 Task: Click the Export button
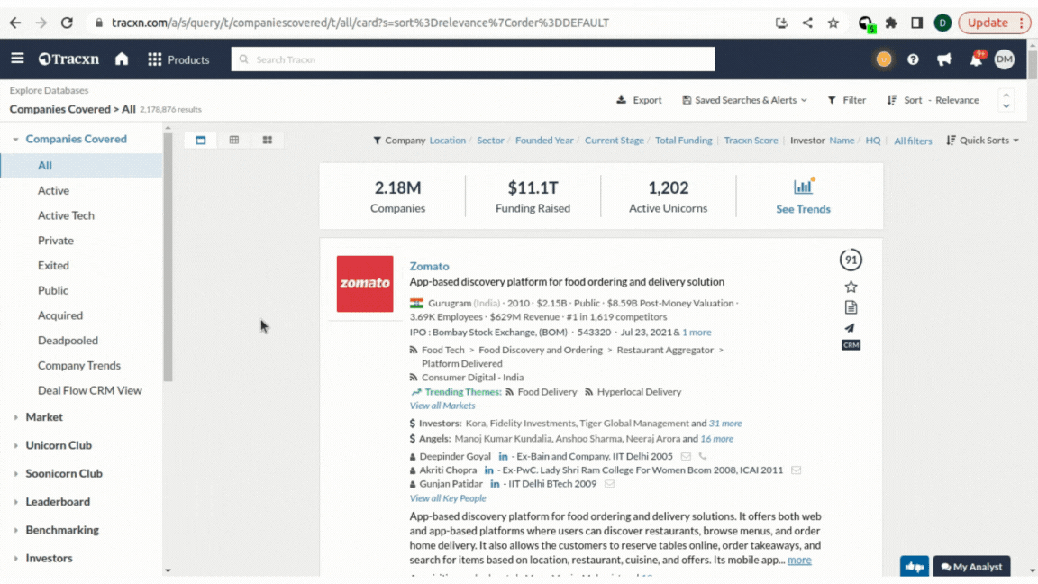click(x=639, y=100)
